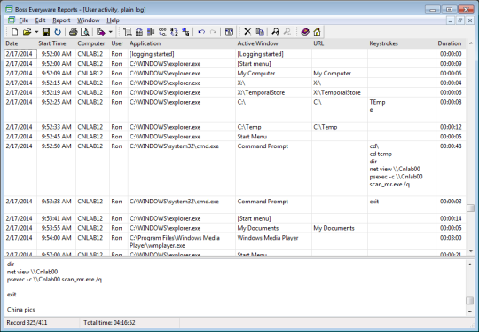479x332 pixels.
Task: Click the greyed find next icon
Action: click(x=287, y=32)
